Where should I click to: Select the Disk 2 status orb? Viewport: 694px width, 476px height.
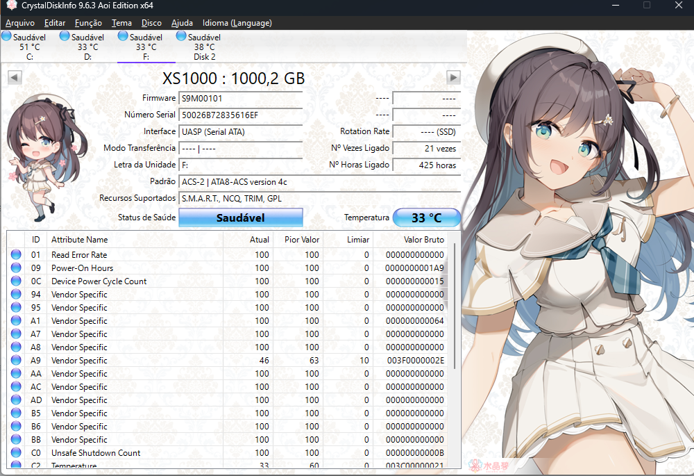click(181, 36)
